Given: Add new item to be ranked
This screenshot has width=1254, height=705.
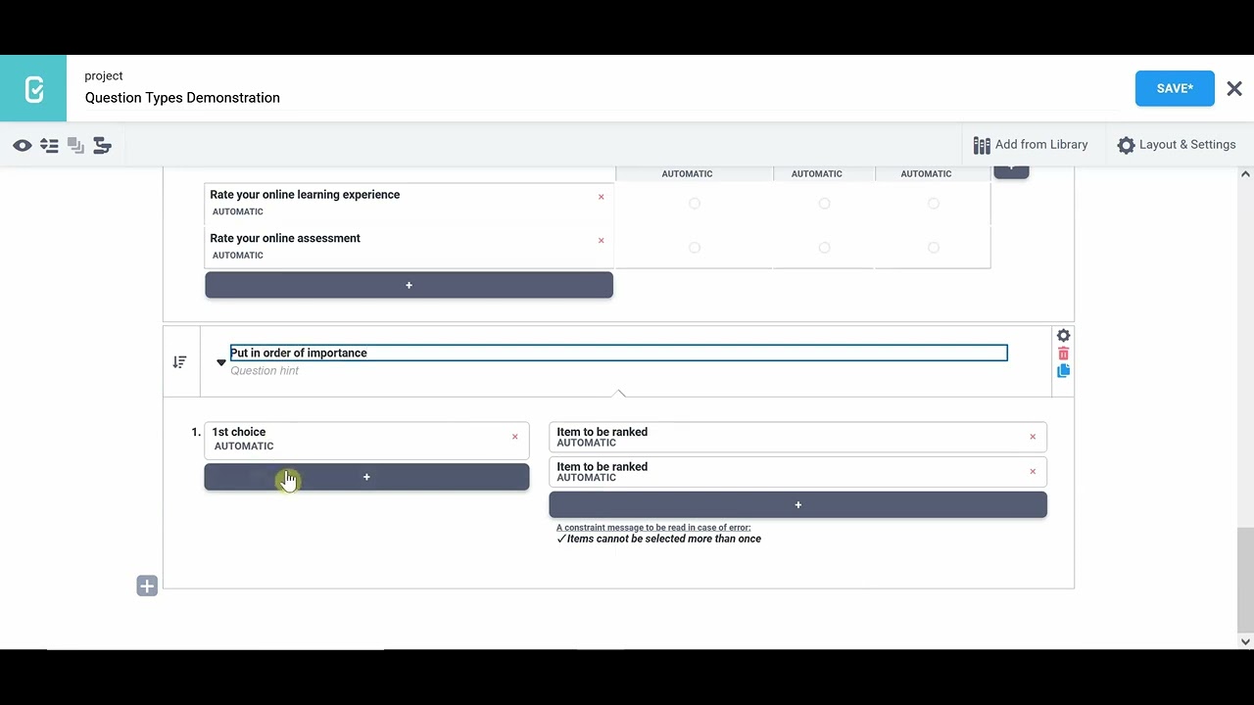Looking at the screenshot, I should pyautogui.click(x=797, y=505).
